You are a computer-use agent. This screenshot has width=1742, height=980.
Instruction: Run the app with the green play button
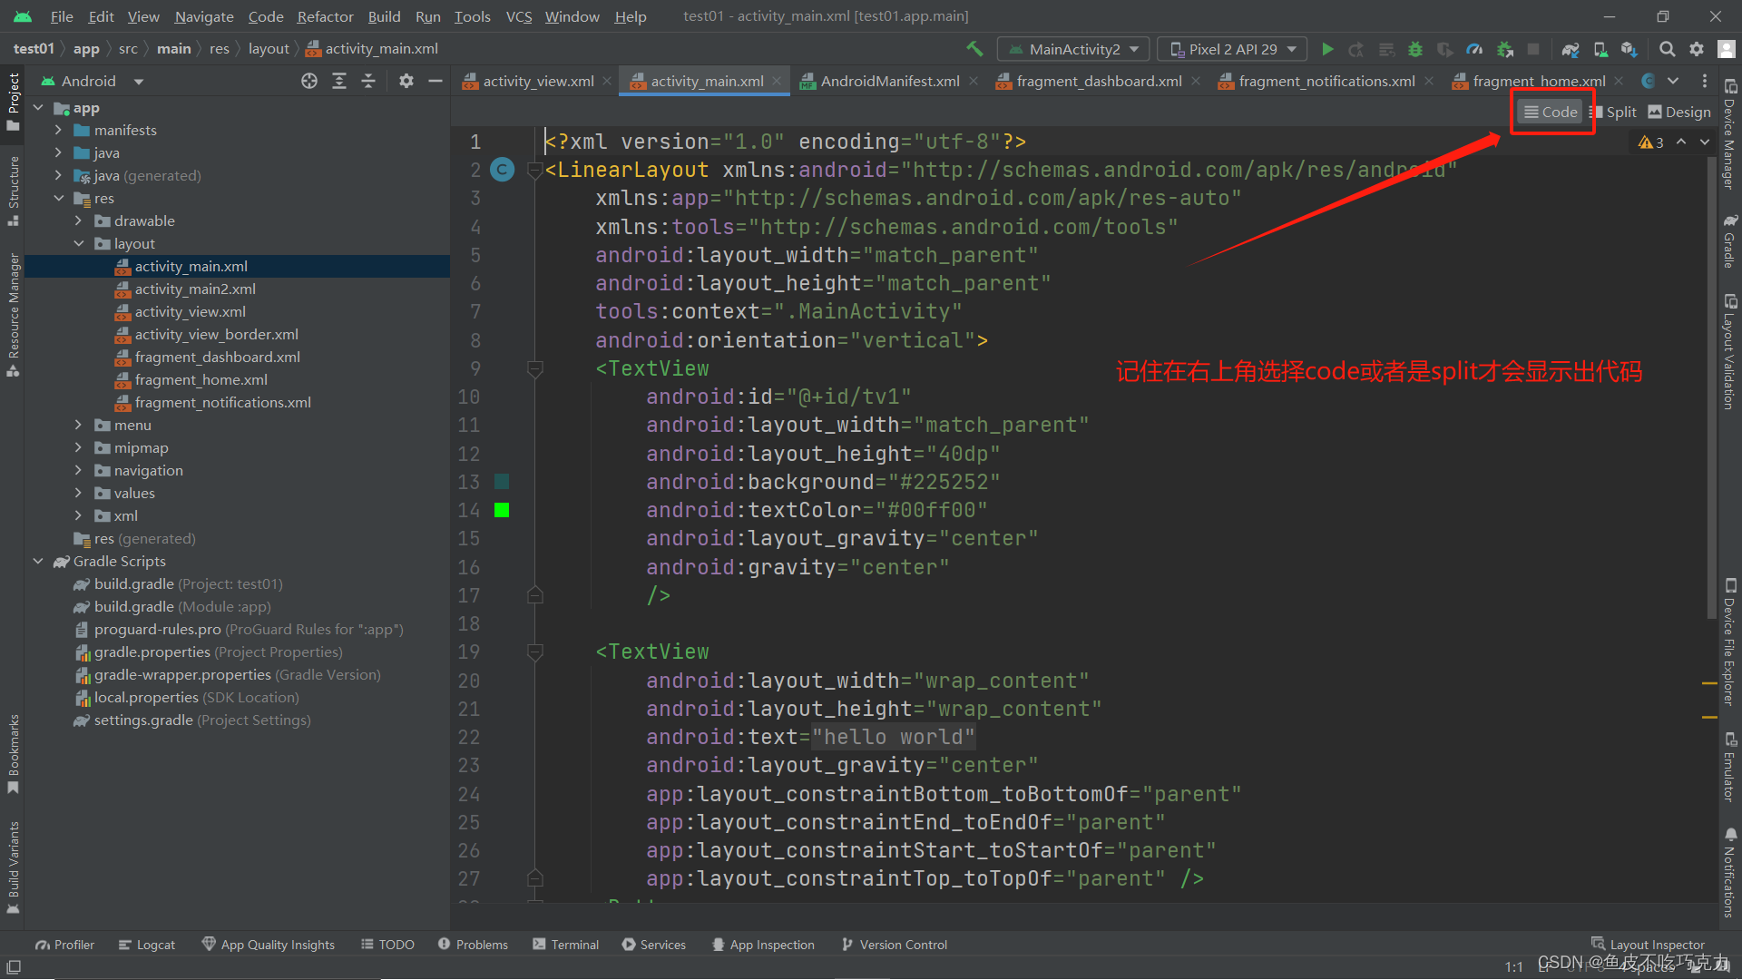coord(1327,49)
